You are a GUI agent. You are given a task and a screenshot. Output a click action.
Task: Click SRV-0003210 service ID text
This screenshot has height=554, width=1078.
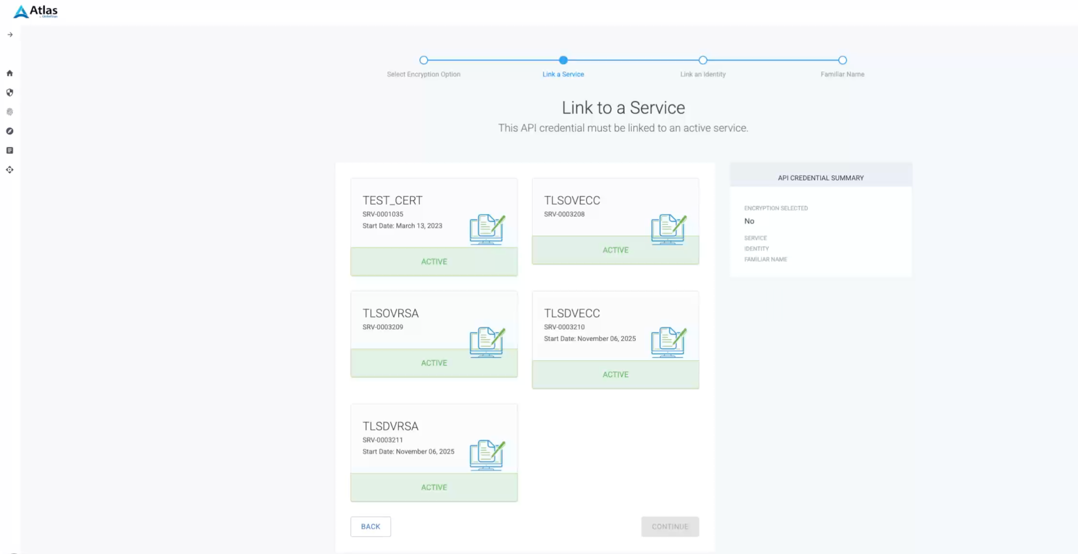coord(564,327)
